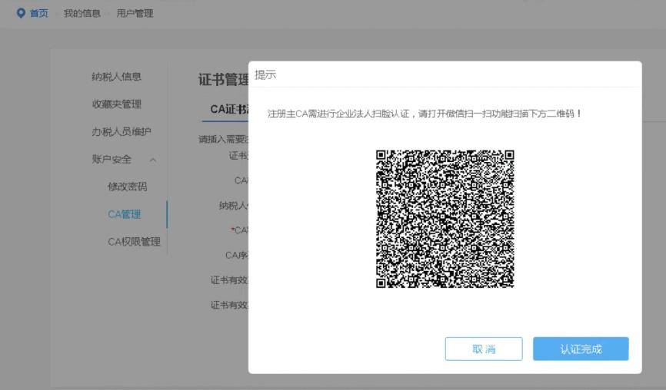
Task: Click the QR code image
Action: [445, 219]
